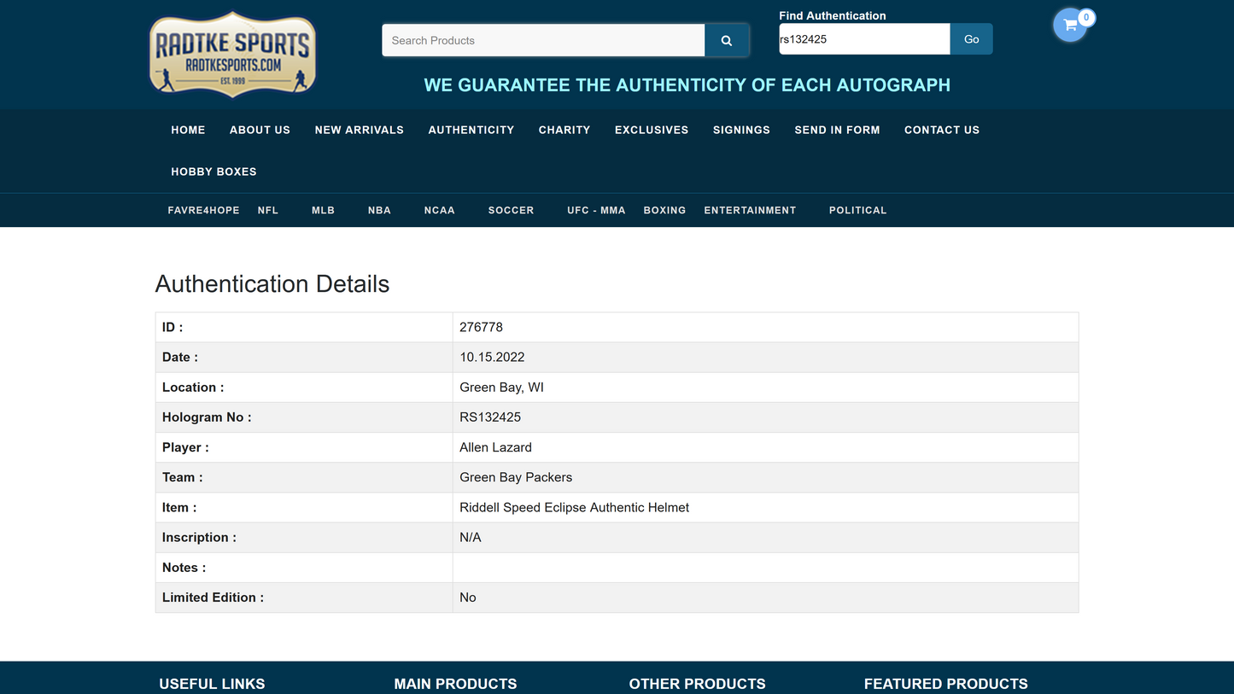The height and width of the screenshot is (694, 1234).
Task: Click the Find Authentication input field
Action: point(864,39)
